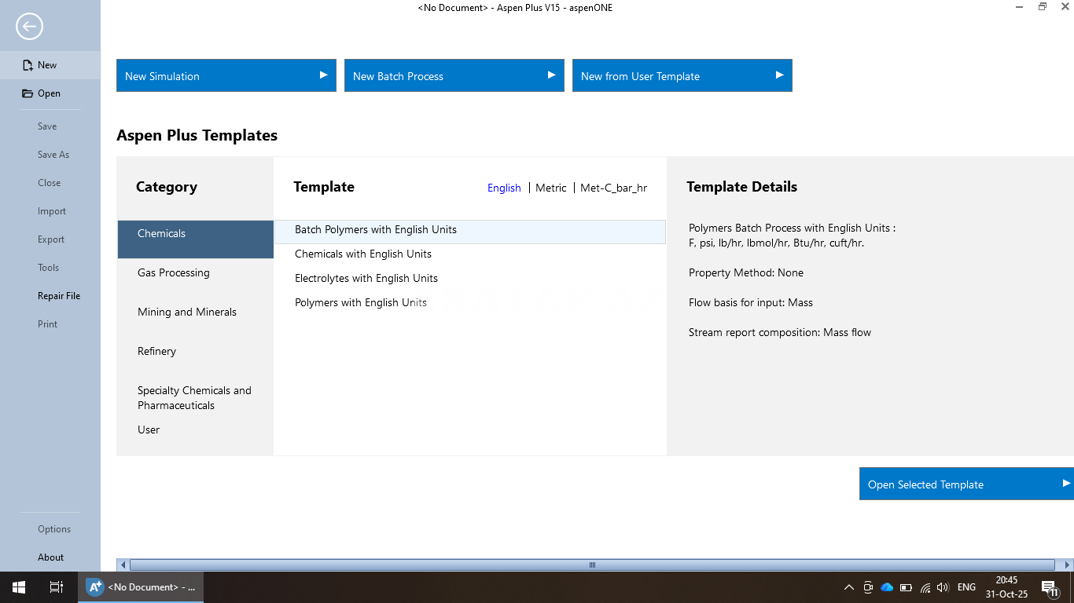
Task: Select Met-C_bar_hr units option
Action: pos(613,188)
